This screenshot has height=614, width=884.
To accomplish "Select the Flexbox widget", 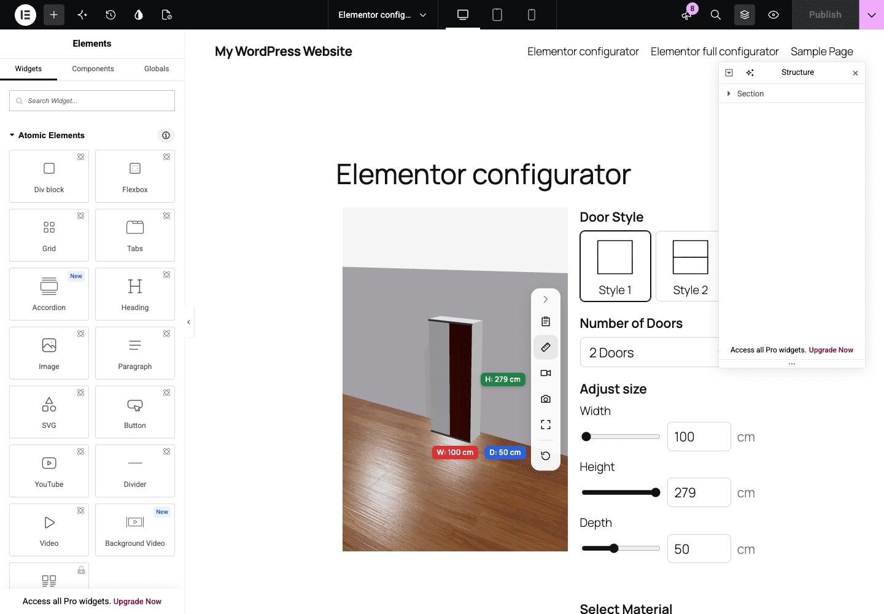I will [135, 176].
